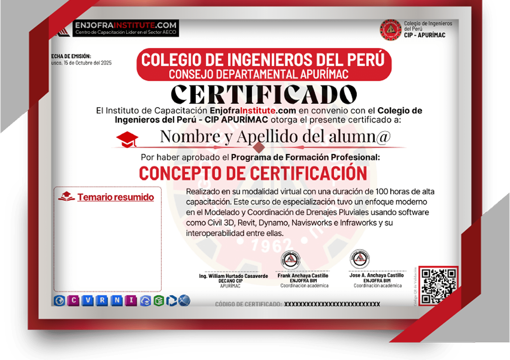This screenshot has height=360, width=510.
Task: Click the validation QR code
Action: point(438,286)
